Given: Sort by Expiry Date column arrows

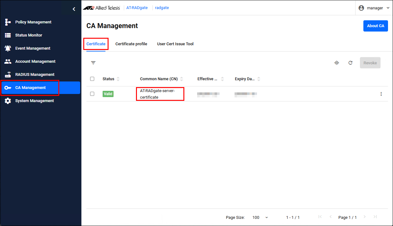Looking at the screenshot, I should (x=259, y=79).
